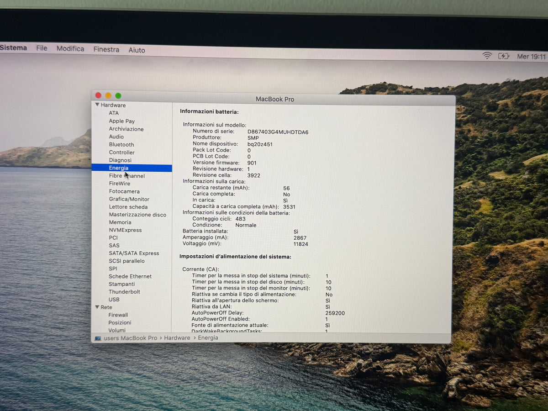Viewport: 548px width, 411px height.
Task: Click the clock showing Mer 19:11
Action: pyautogui.click(x=531, y=57)
